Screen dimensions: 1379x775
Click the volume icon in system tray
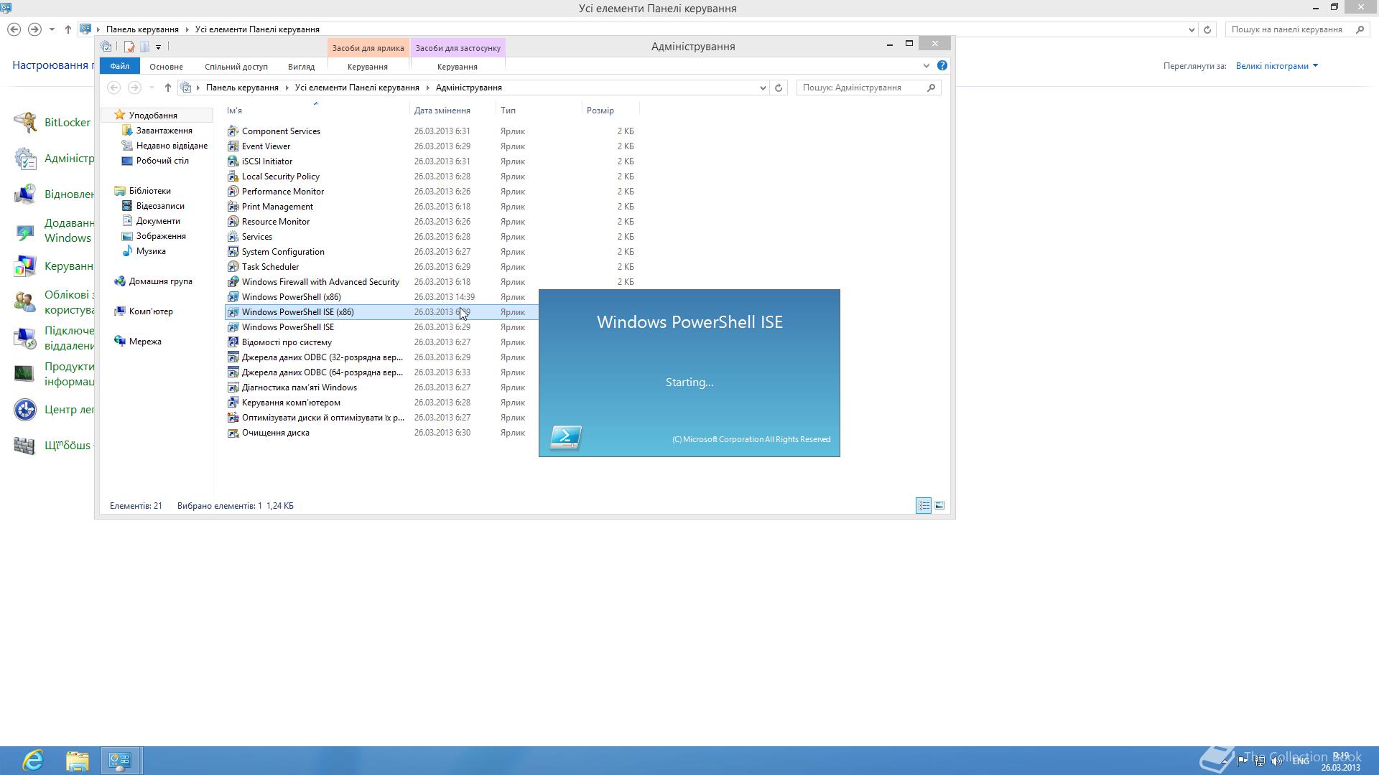(x=1277, y=761)
